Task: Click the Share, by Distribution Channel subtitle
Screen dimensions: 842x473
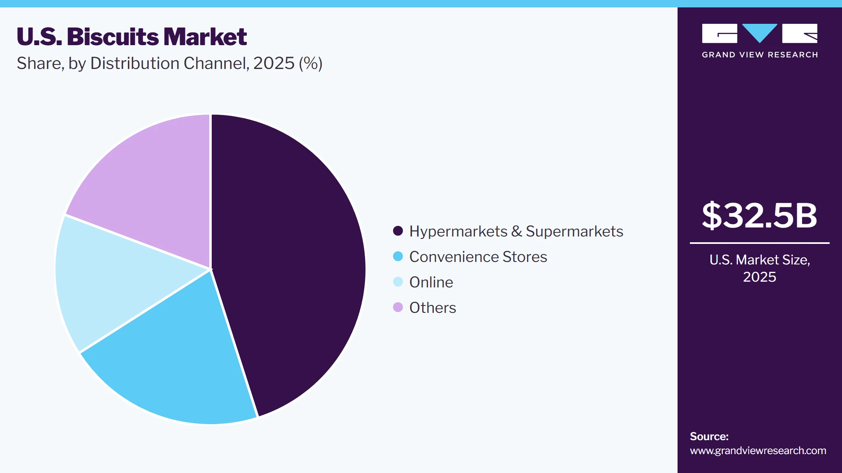Action: (169, 64)
